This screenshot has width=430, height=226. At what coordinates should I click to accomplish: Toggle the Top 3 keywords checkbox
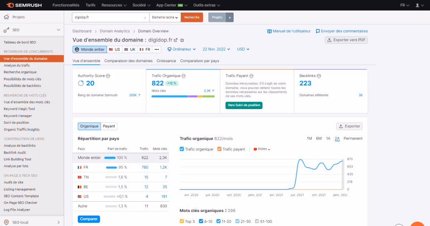tap(182, 221)
